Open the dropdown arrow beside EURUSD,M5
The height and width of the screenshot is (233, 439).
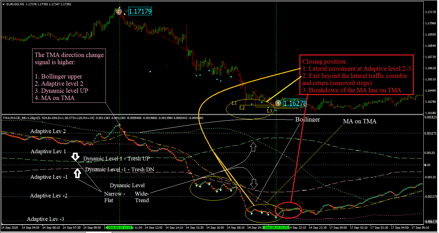(3, 4)
